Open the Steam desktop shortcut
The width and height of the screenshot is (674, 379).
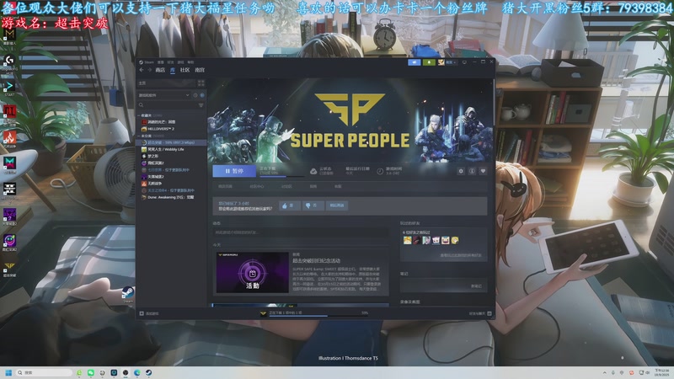[128, 294]
